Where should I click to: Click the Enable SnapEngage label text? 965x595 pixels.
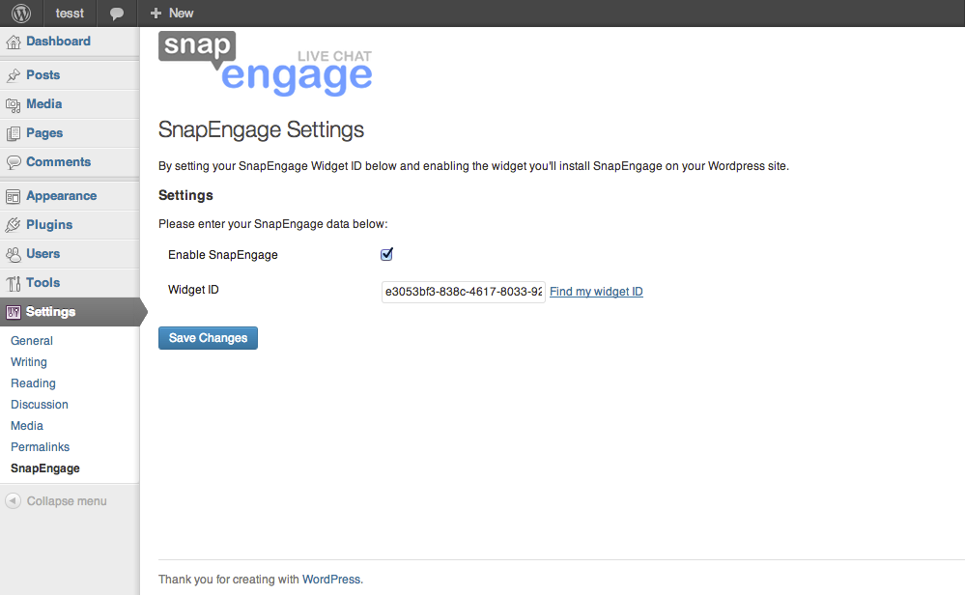tap(223, 255)
